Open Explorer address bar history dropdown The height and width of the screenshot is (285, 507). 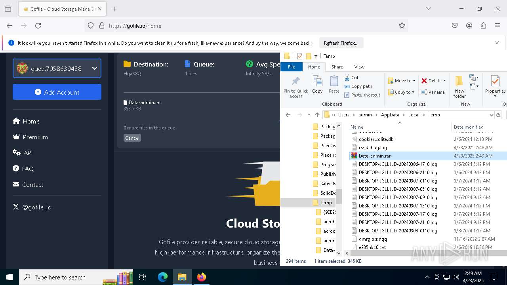[492, 115]
